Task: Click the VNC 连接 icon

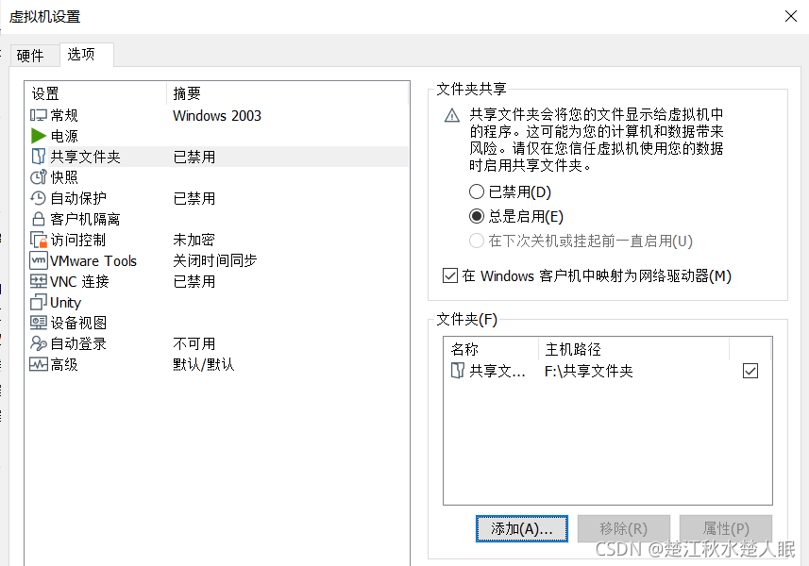Action: coord(38,281)
